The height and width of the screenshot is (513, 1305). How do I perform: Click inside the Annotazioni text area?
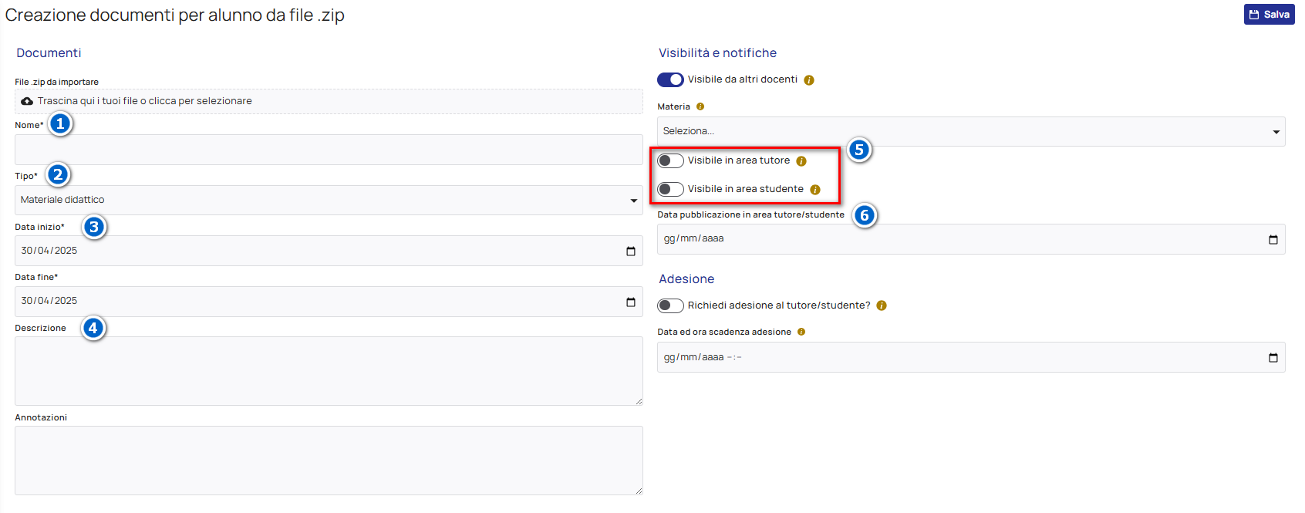(x=329, y=461)
